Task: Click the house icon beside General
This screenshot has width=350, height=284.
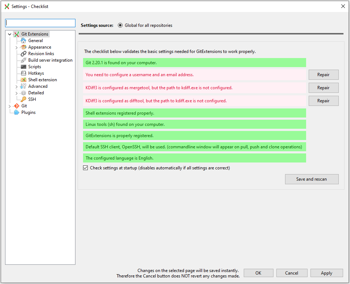Action: coord(24,41)
